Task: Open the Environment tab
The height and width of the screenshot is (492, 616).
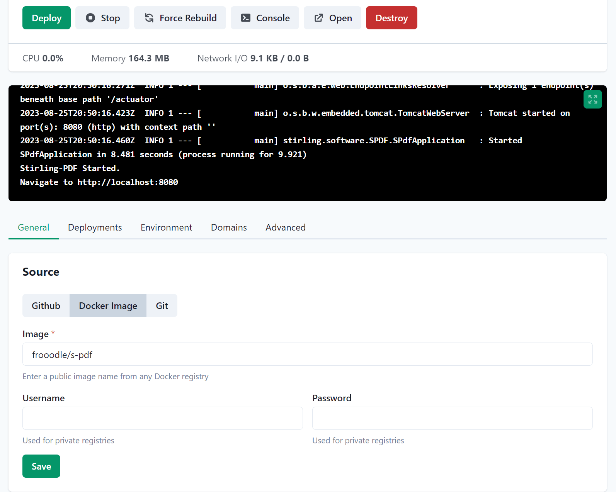Action: point(167,227)
